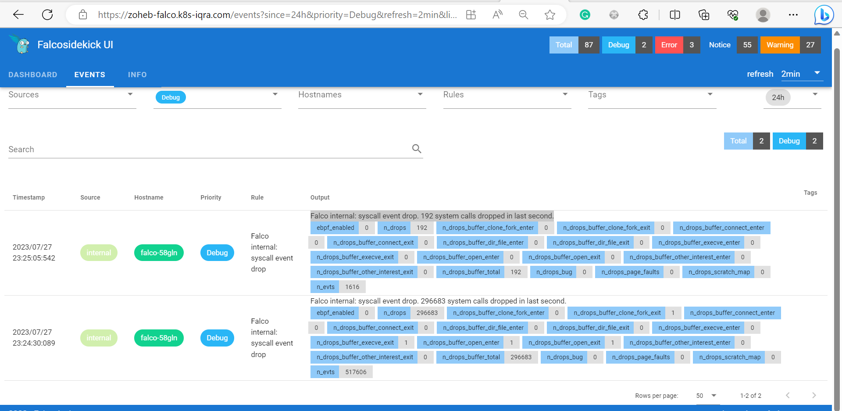The width and height of the screenshot is (842, 411).
Task: Add page to favorites with star icon
Action: 550,14
